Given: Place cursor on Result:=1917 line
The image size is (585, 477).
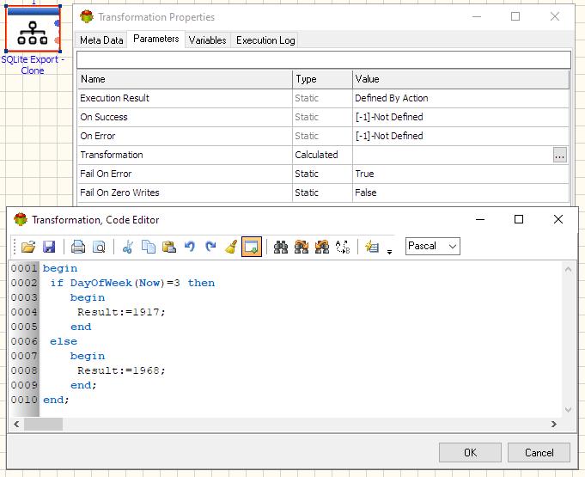Looking at the screenshot, I should (121, 312).
